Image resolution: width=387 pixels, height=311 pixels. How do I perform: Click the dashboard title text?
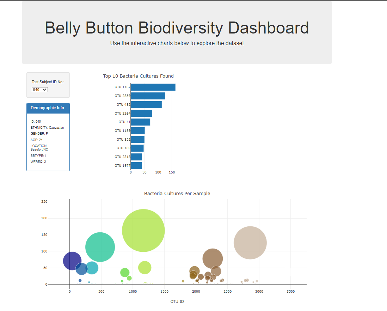[177, 28]
